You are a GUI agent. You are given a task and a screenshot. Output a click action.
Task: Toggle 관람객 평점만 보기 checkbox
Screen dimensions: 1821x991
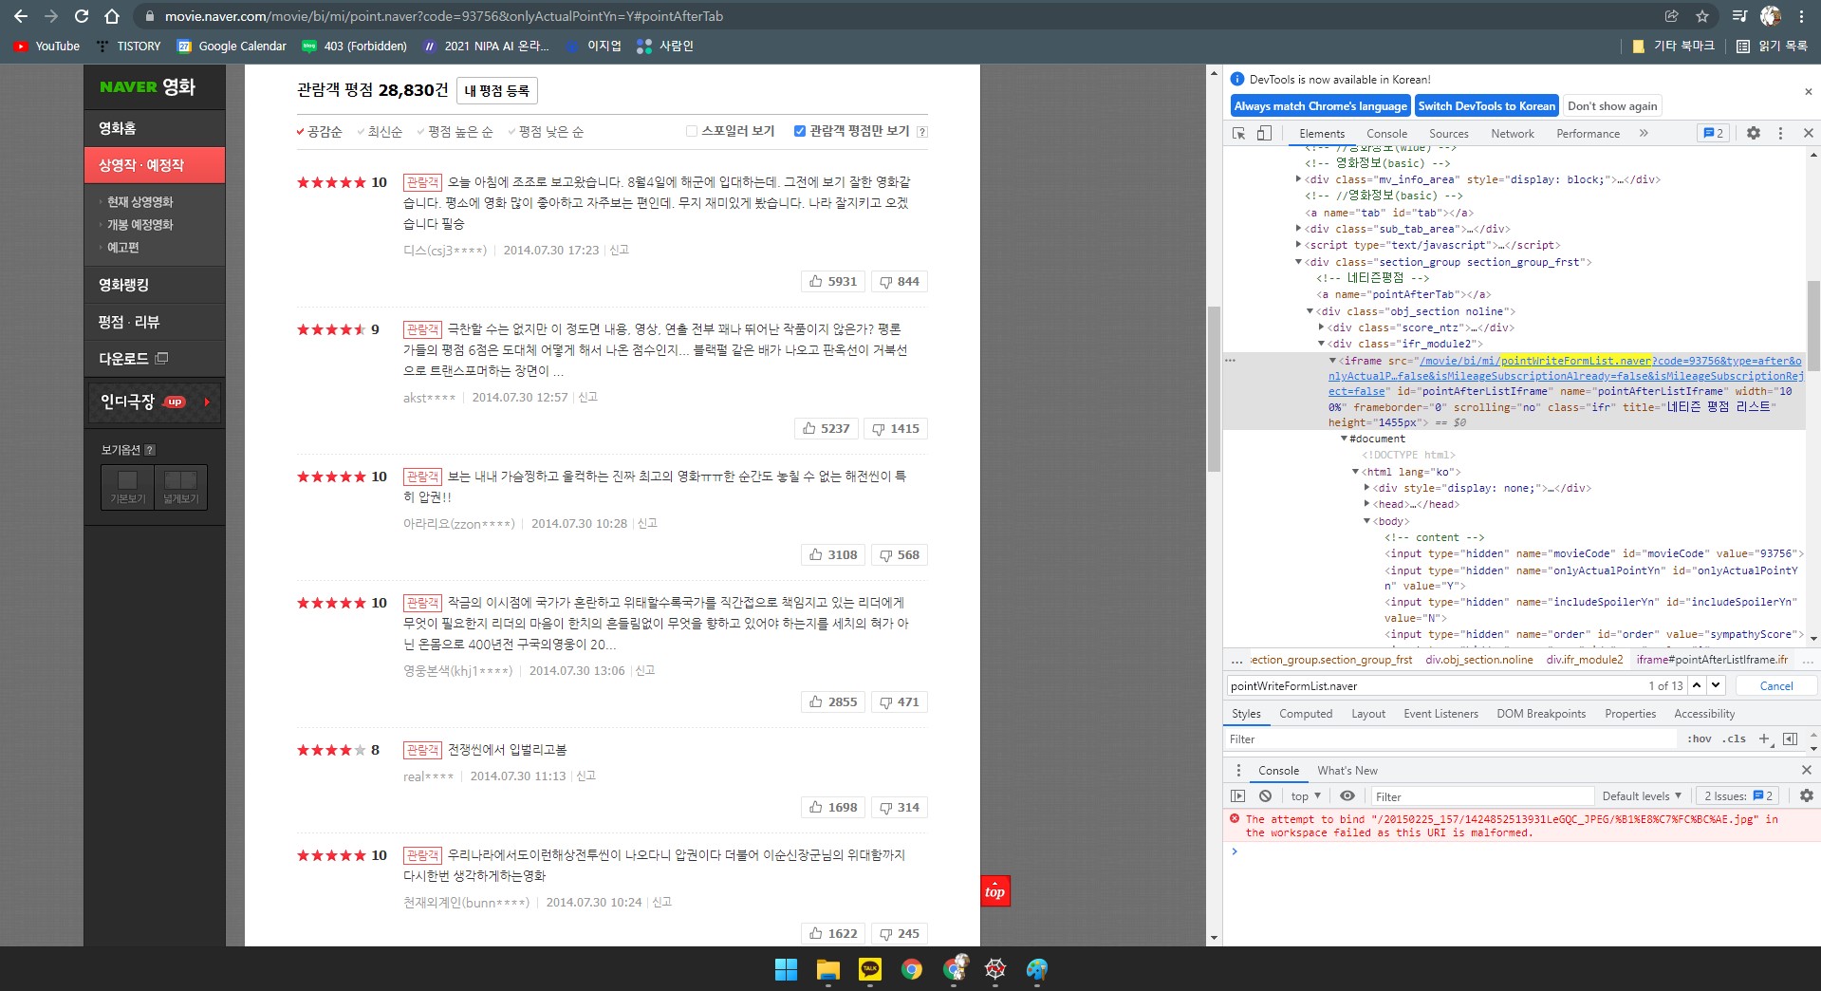click(800, 131)
